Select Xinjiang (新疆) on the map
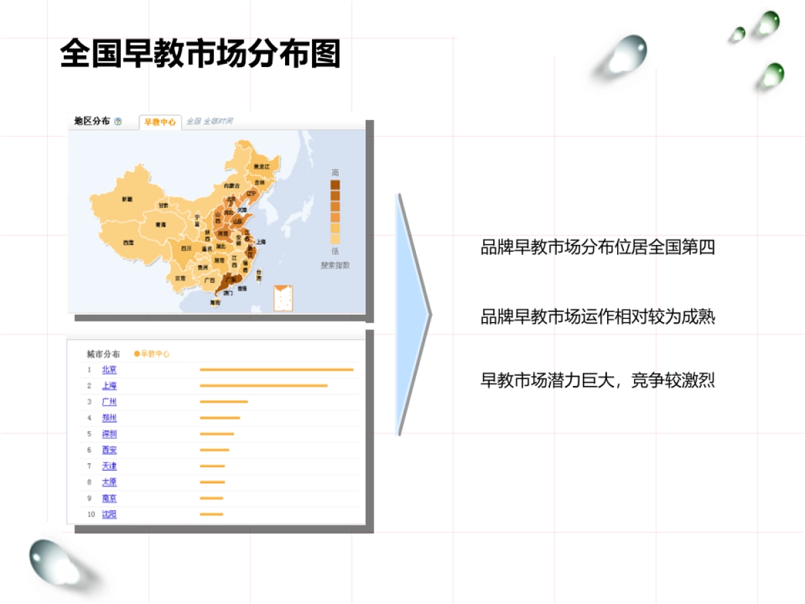The width and height of the screenshot is (805, 604). pyautogui.click(x=127, y=199)
